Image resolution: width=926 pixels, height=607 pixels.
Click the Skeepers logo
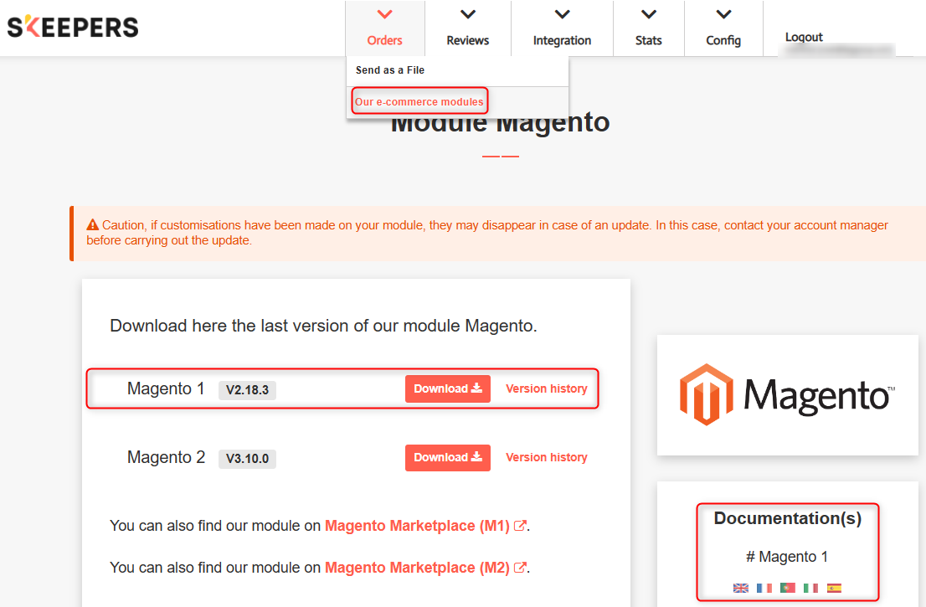(x=73, y=27)
